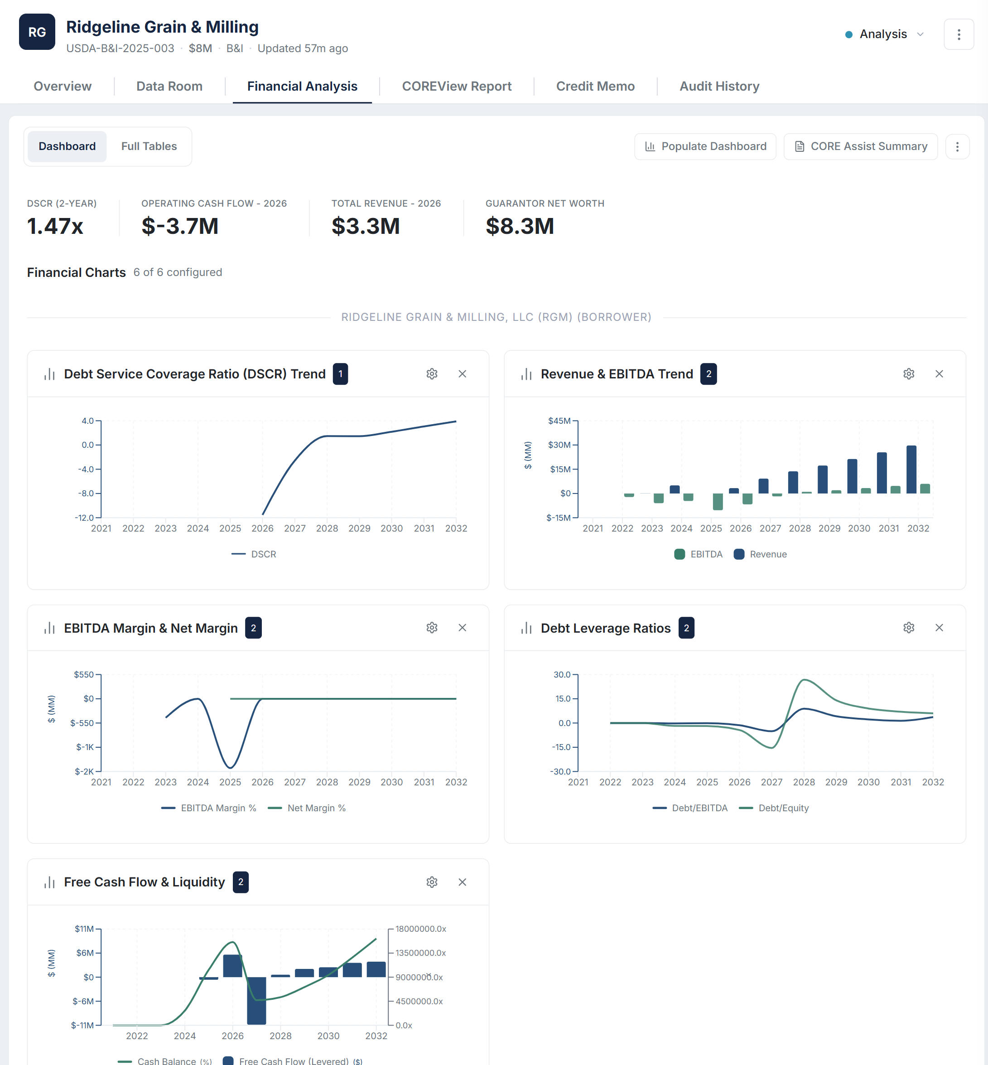Click the bar chart icon beside EBITDA Margin title
The height and width of the screenshot is (1065, 988).
pyautogui.click(x=49, y=628)
